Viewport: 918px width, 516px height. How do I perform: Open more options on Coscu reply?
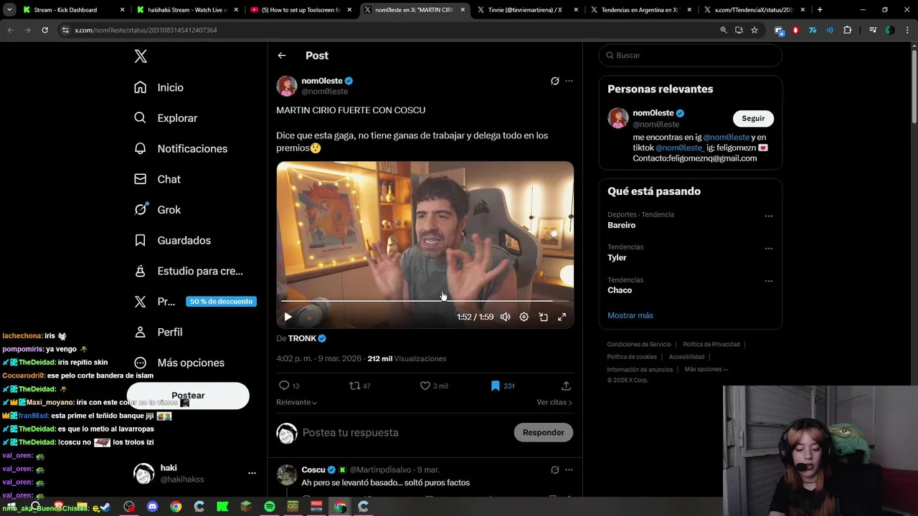pyautogui.click(x=569, y=470)
